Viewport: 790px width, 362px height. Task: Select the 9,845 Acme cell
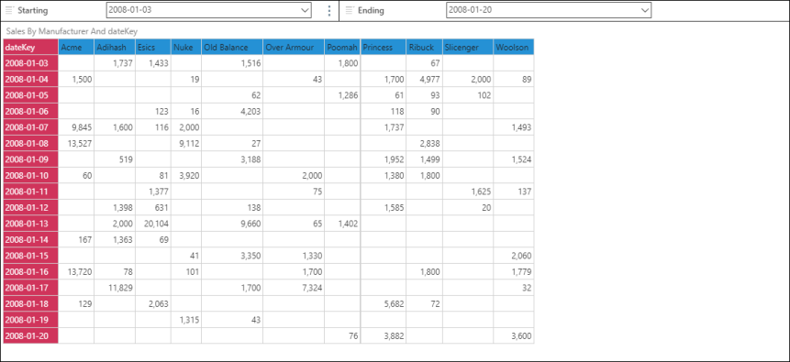[76, 127]
